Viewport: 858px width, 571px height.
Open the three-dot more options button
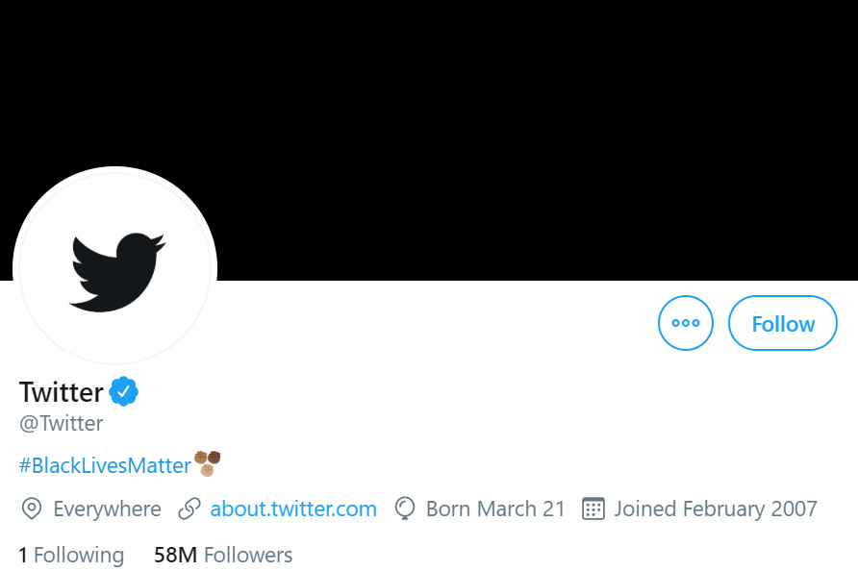[x=685, y=323]
